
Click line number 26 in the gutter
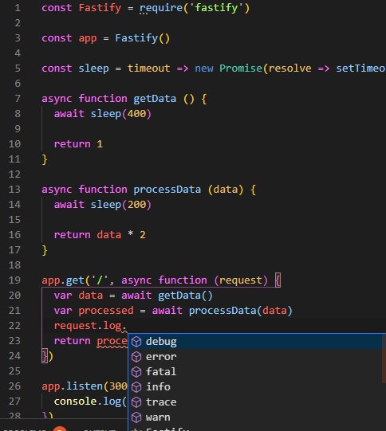14,386
